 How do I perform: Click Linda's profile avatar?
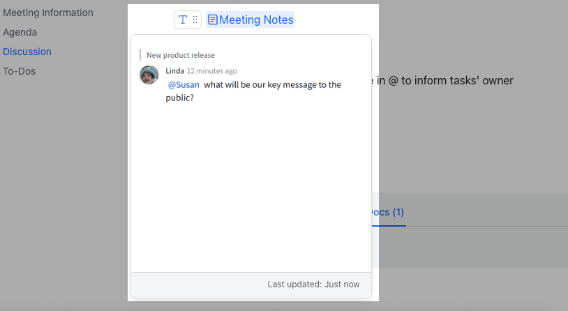coord(149,75)
